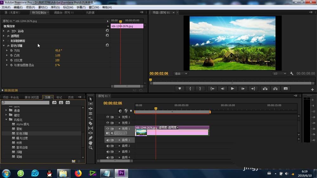Screen dimensions: 317x178
Task: Open the button editor plus icon
Action: (x=312, y=90)
